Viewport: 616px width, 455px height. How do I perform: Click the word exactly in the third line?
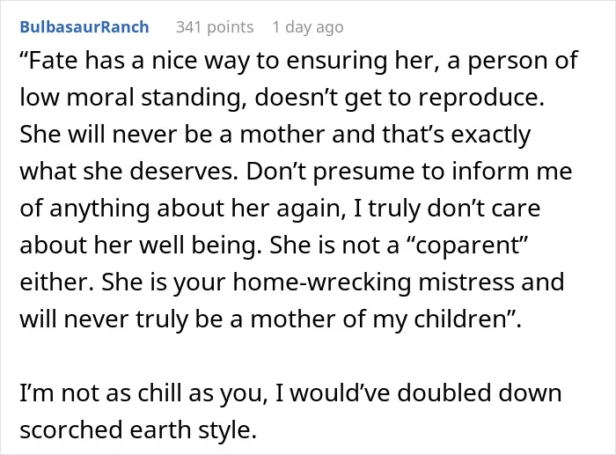coord(490,136)
